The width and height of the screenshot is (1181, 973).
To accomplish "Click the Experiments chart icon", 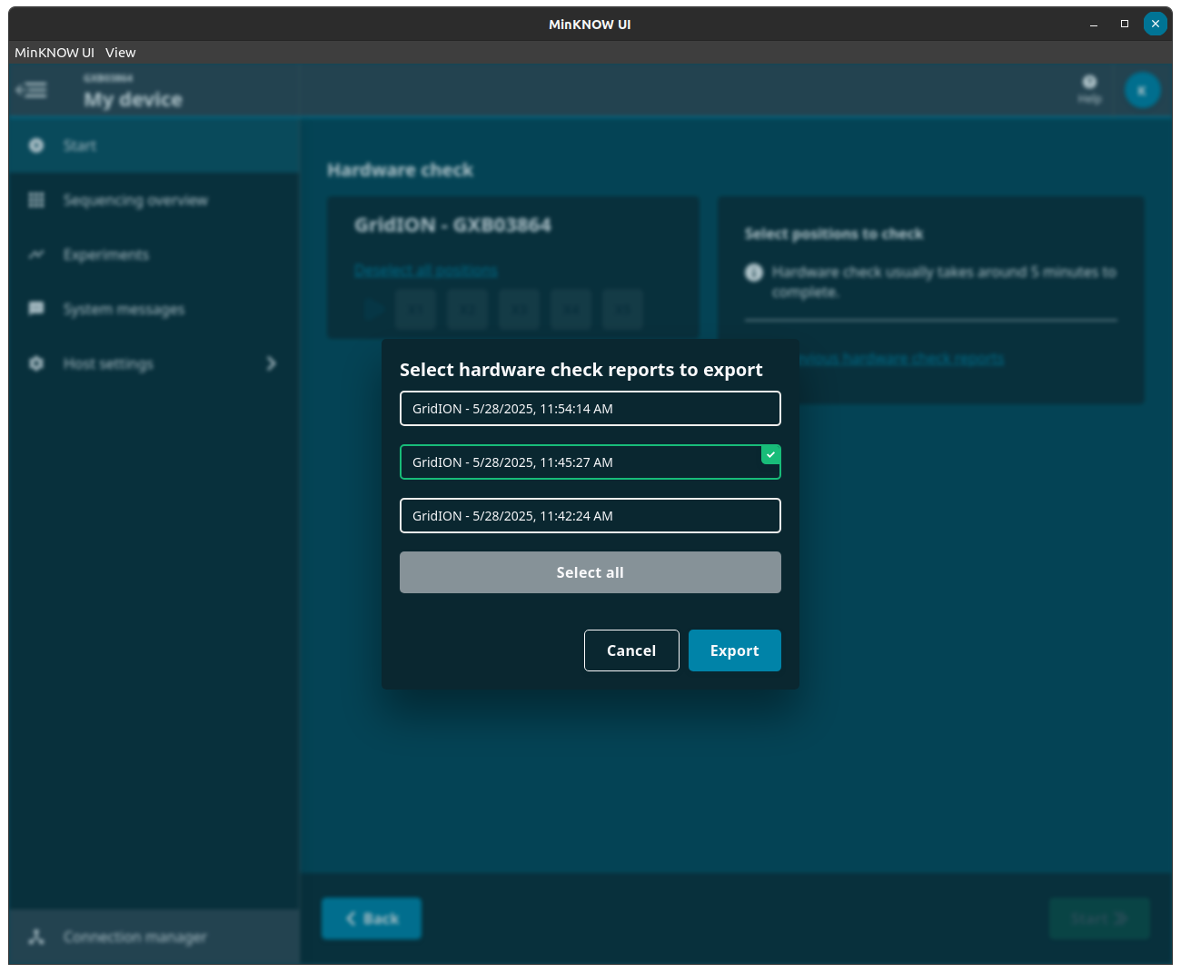I will pyautogui.click(x=36, y=254).
